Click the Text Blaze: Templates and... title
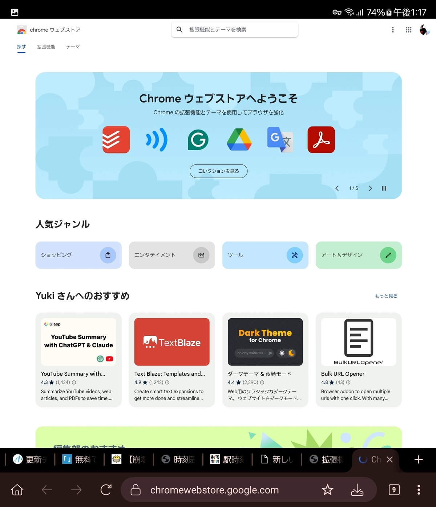 [170, 374]
